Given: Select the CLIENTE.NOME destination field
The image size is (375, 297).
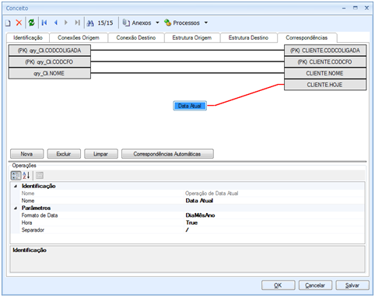Looking at the screenshot, I should (325, 73).
